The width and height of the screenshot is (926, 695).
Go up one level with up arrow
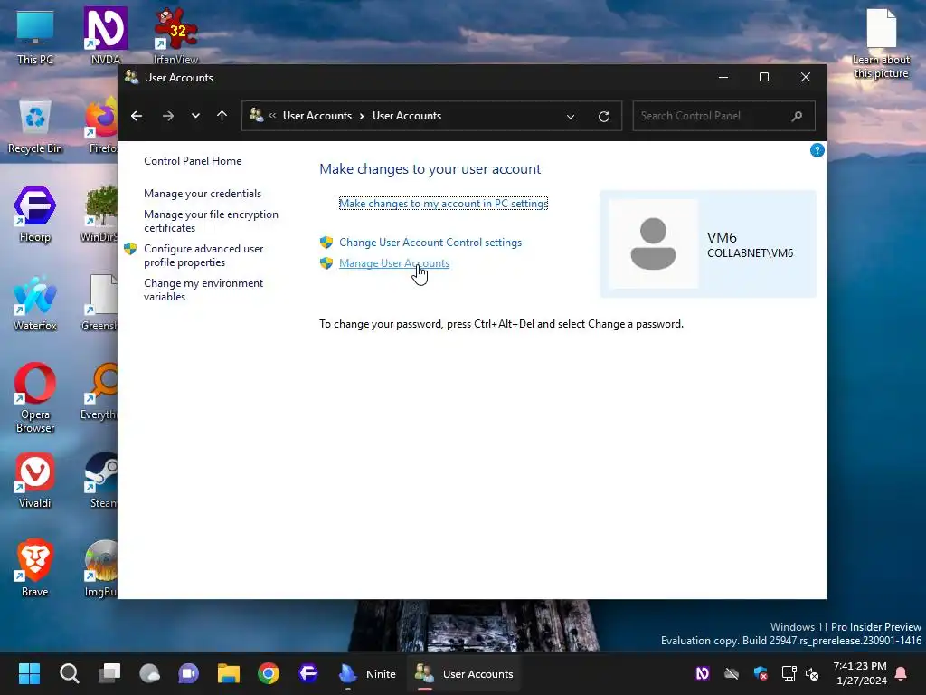click(222, 116)
